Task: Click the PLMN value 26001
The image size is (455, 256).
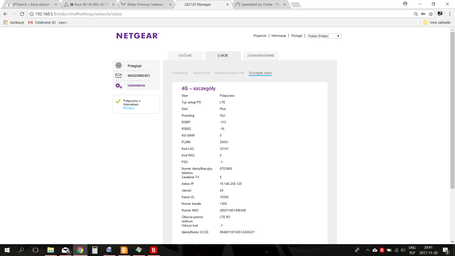Action: point(224,142)
